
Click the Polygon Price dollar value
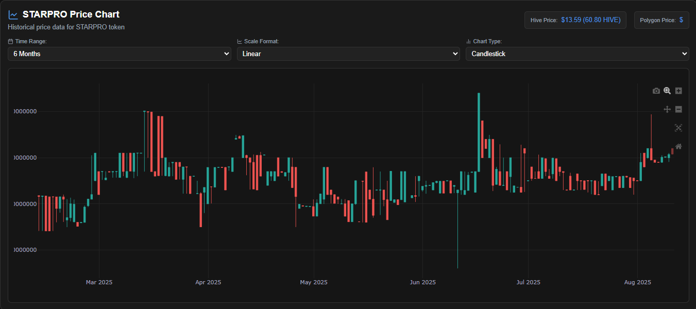click(682, 20)
